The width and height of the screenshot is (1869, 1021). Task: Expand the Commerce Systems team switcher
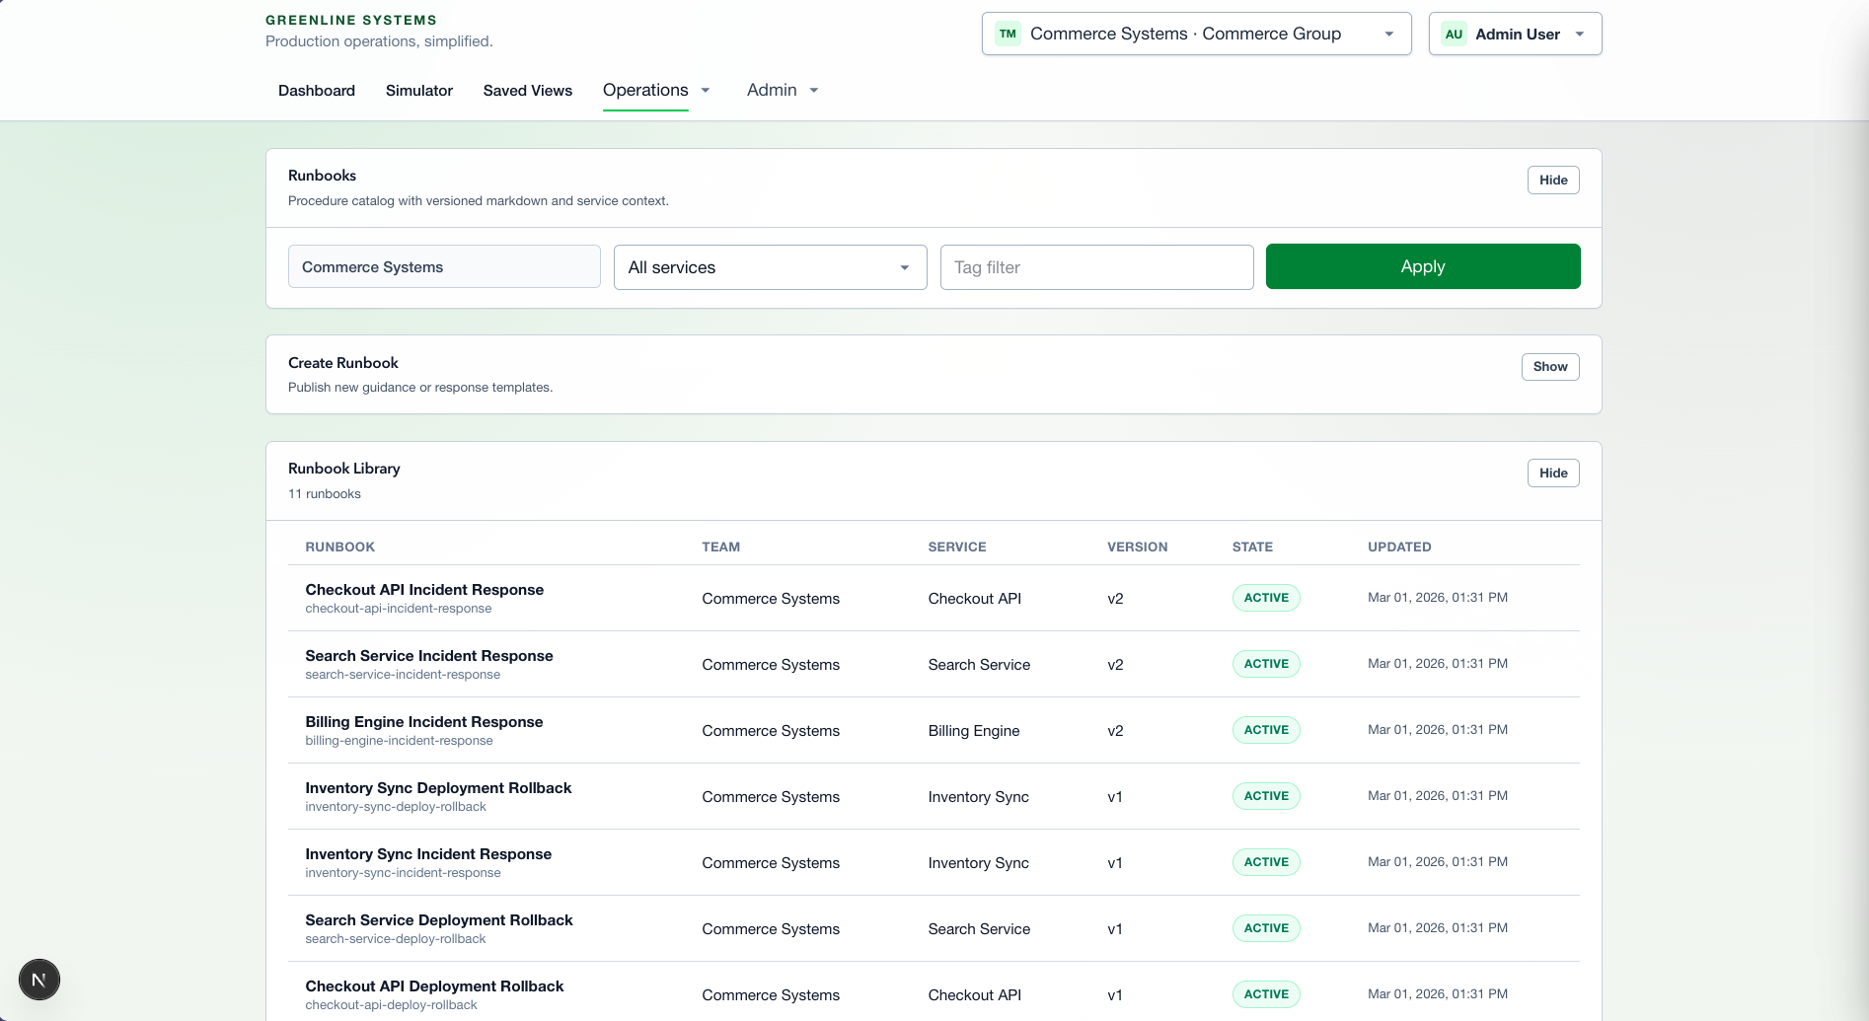(1196, 34)
